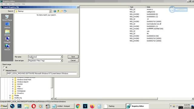Click the selected branch path field
Viewport: 194px width, 109px height.
(x=42, y=73)
